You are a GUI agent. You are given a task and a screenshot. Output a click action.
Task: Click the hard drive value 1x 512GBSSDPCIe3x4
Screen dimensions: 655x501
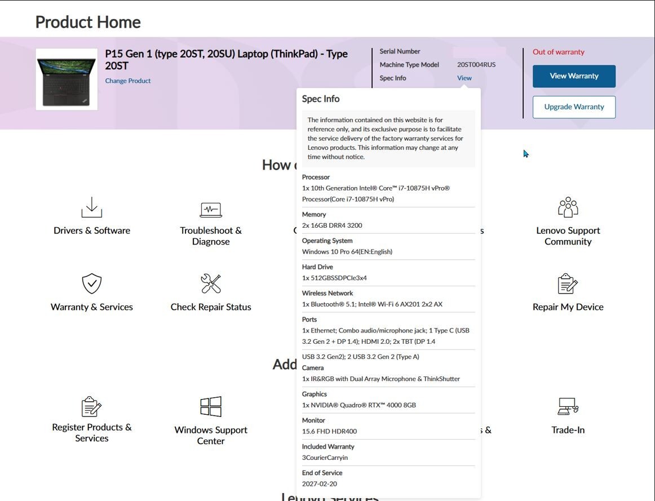(335, 278)
